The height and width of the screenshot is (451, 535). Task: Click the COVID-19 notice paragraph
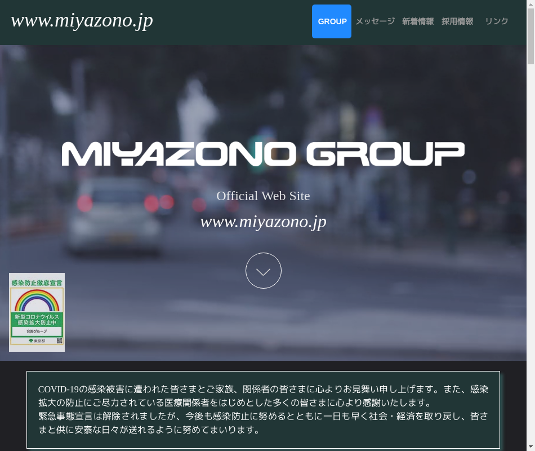tap(264, 409)
